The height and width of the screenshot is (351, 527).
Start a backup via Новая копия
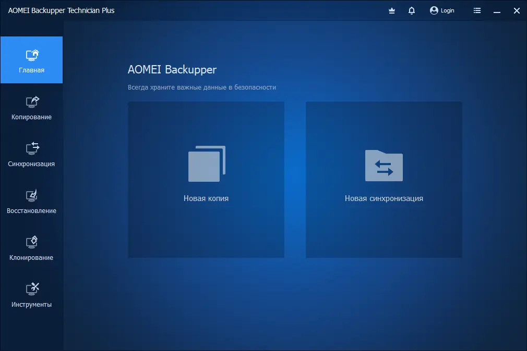pos(206,180)
